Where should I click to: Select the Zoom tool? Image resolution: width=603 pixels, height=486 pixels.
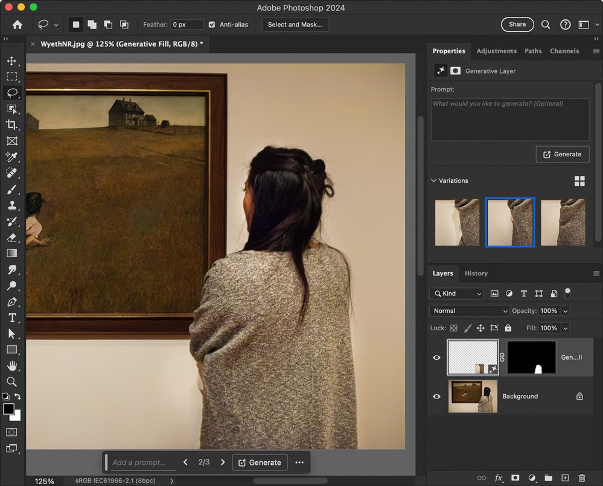pyautogui.click(x=11, y=382)
